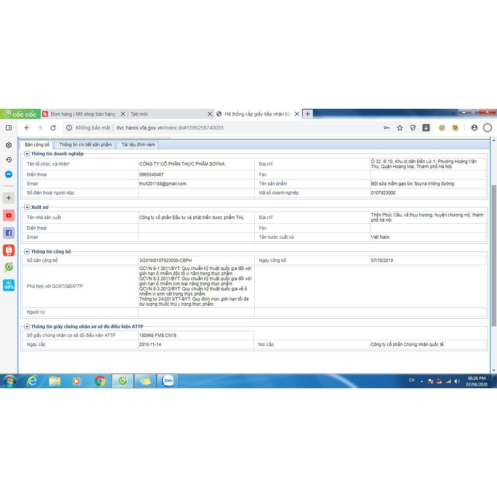Open Messenger in the browser sidebar
Screen dimensions: 497x497
tap(9, 174)
